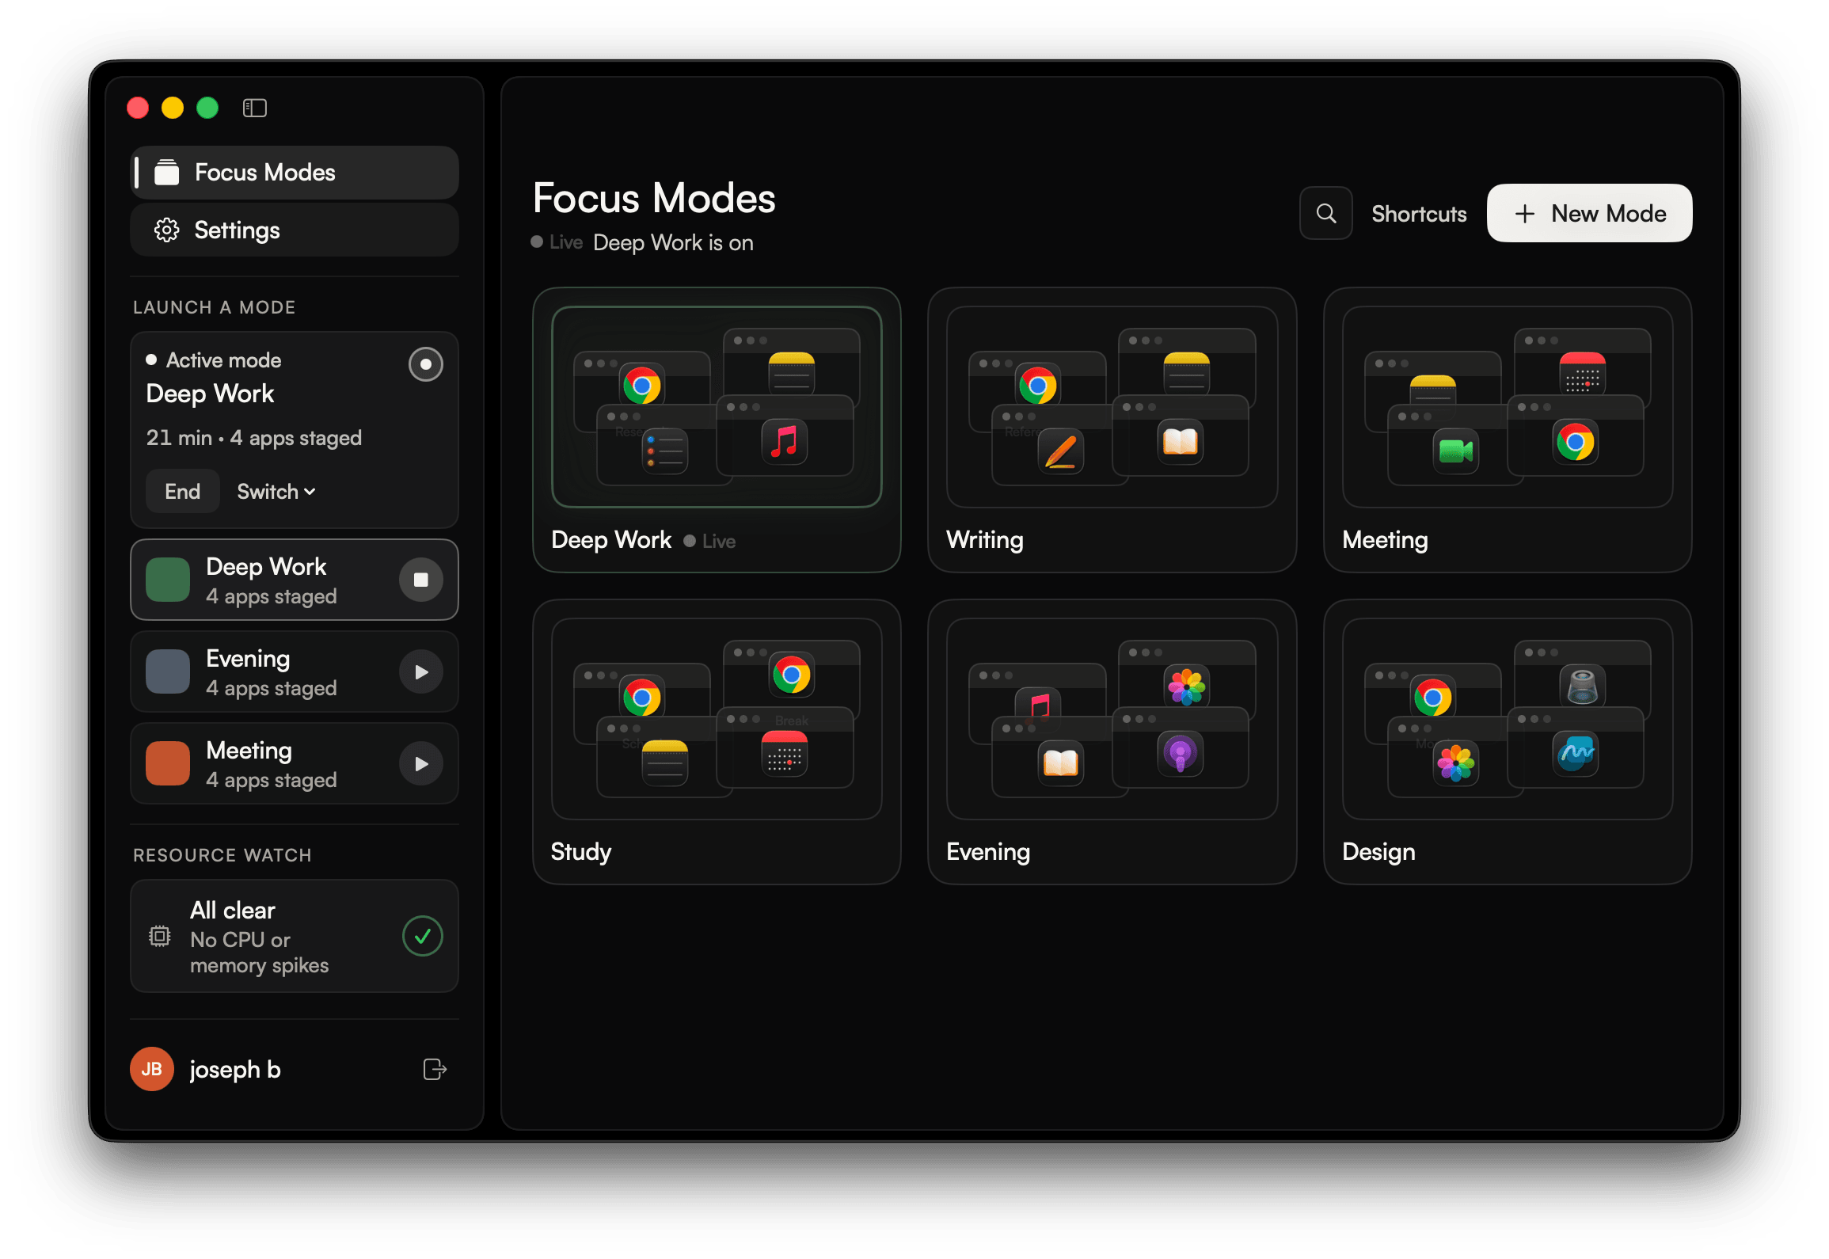Click the 'Deep Work is on' status text
This screenshot has height=1259, width=1829.
pyautogui.click(x=673, y=243)
